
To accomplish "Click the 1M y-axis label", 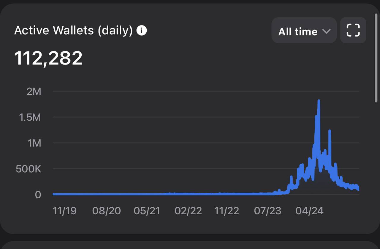I will tap(34, 143).
